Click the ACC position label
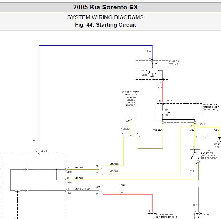221x219 pixels. (142, 71)
